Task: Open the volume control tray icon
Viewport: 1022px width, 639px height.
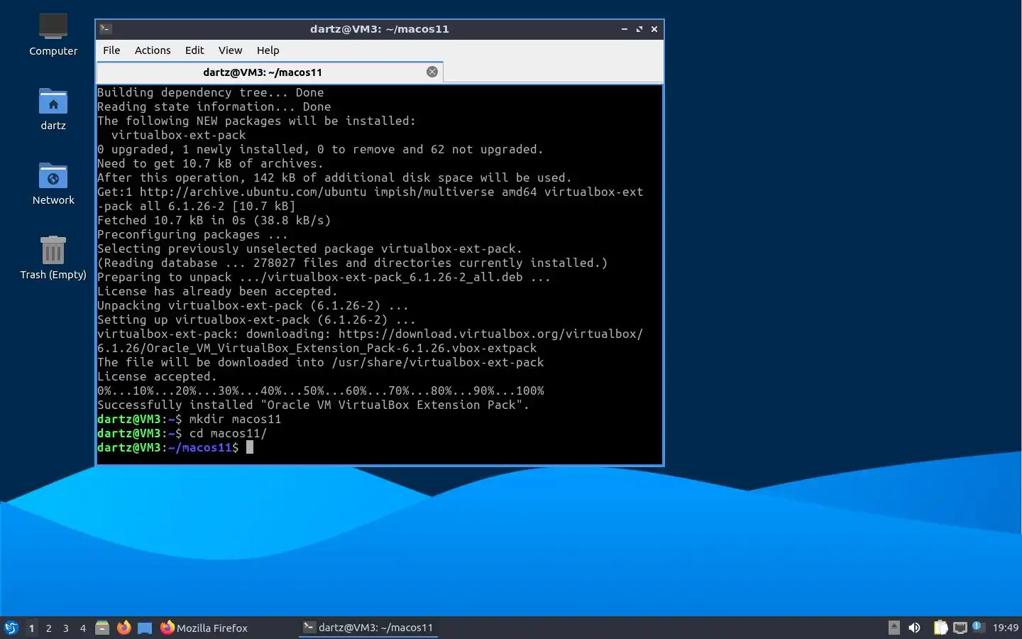Action: coord(915,628)
